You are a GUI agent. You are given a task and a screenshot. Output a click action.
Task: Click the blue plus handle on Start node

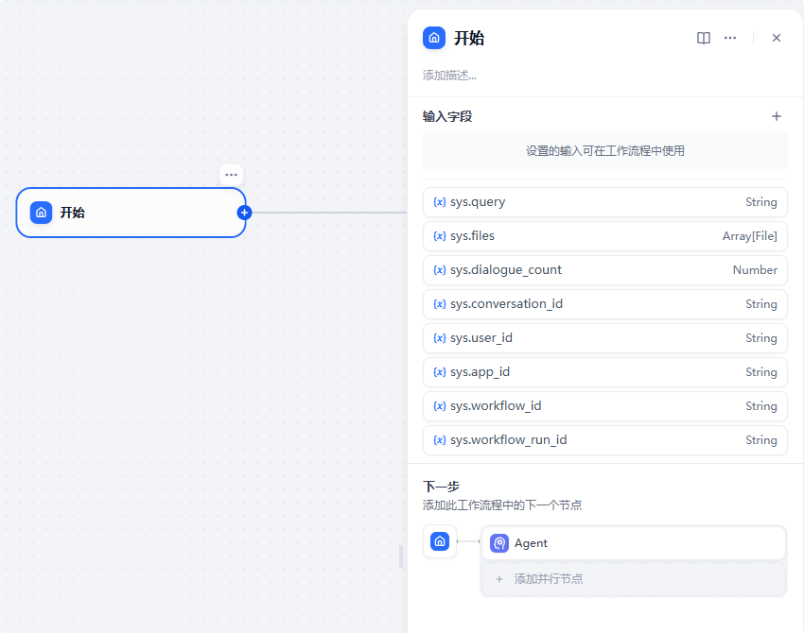[x=244, y=213]
